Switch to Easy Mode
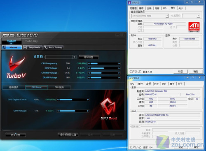This screenshot has height=151, width=206. [33, 47]
